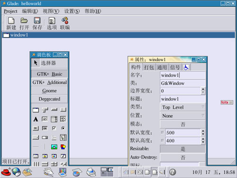Open the 视图(V) menu

(x=51, y=11)
